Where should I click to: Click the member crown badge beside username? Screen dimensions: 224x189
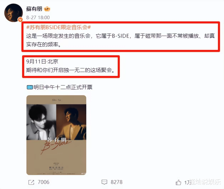47,9
